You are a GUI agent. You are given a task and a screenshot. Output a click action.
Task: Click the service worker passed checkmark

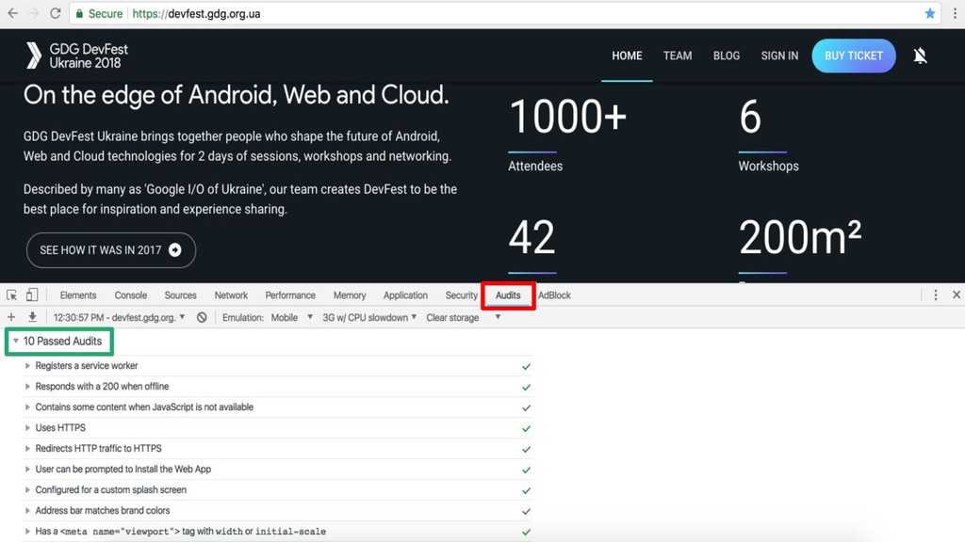(x=526, y=366)
